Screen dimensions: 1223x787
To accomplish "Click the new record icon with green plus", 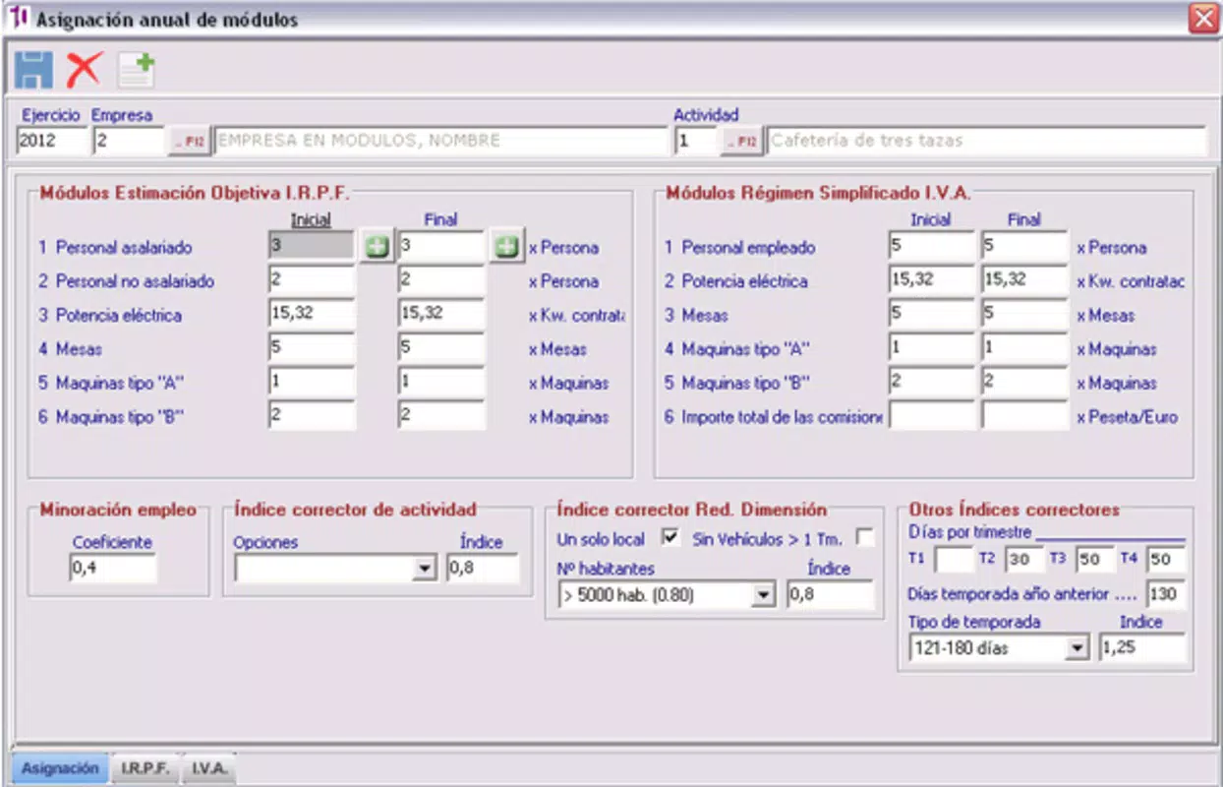I will [137, 70].
